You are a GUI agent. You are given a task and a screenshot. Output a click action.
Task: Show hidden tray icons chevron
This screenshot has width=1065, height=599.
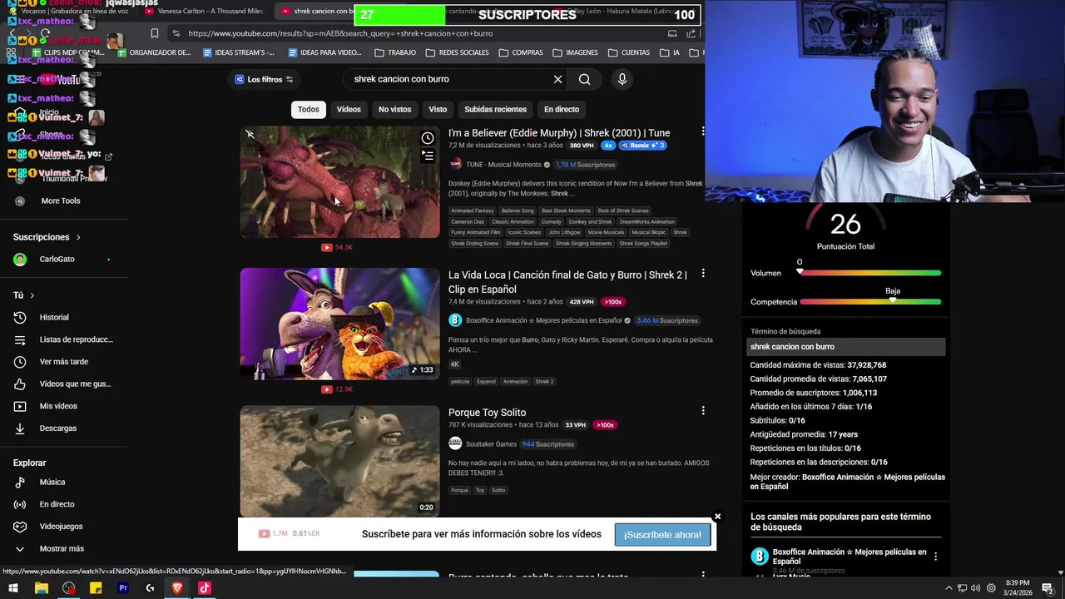coord(949,588)
